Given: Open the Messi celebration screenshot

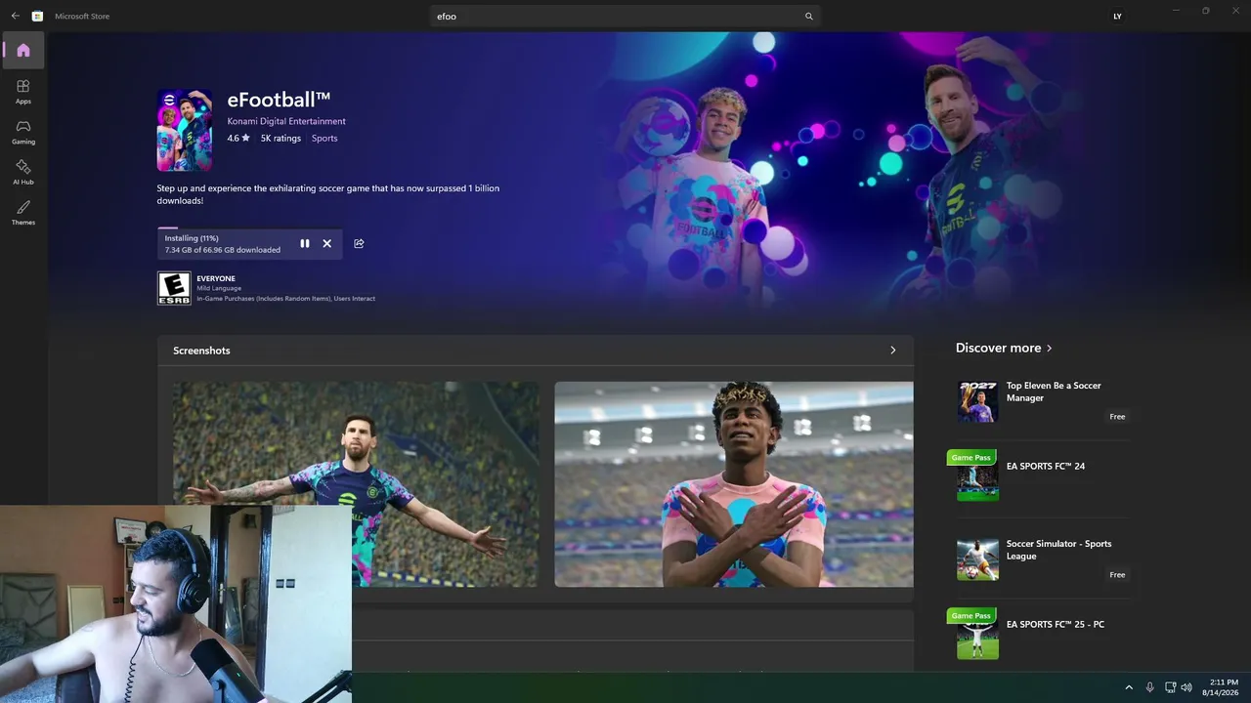Looking at the screenshot, I should pos(356,484).
